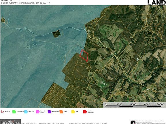Click the '6000' scale bar label
The width and height of the screenshot is (166, 124).
(147, 104)
